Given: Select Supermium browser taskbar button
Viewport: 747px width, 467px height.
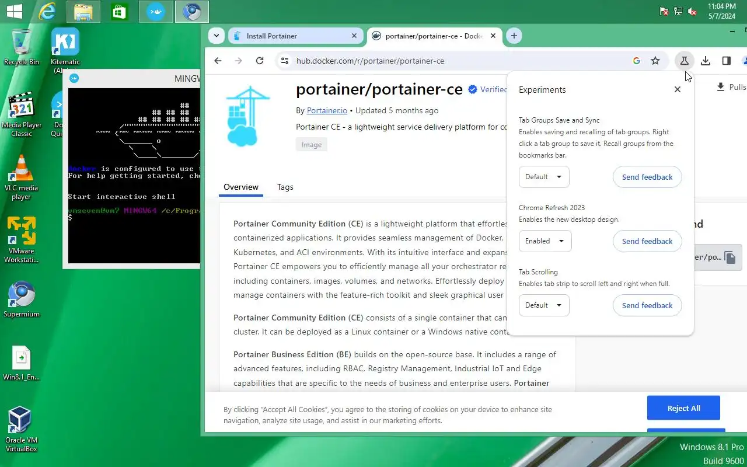Looking at the screenshot, I should (192, 11).
